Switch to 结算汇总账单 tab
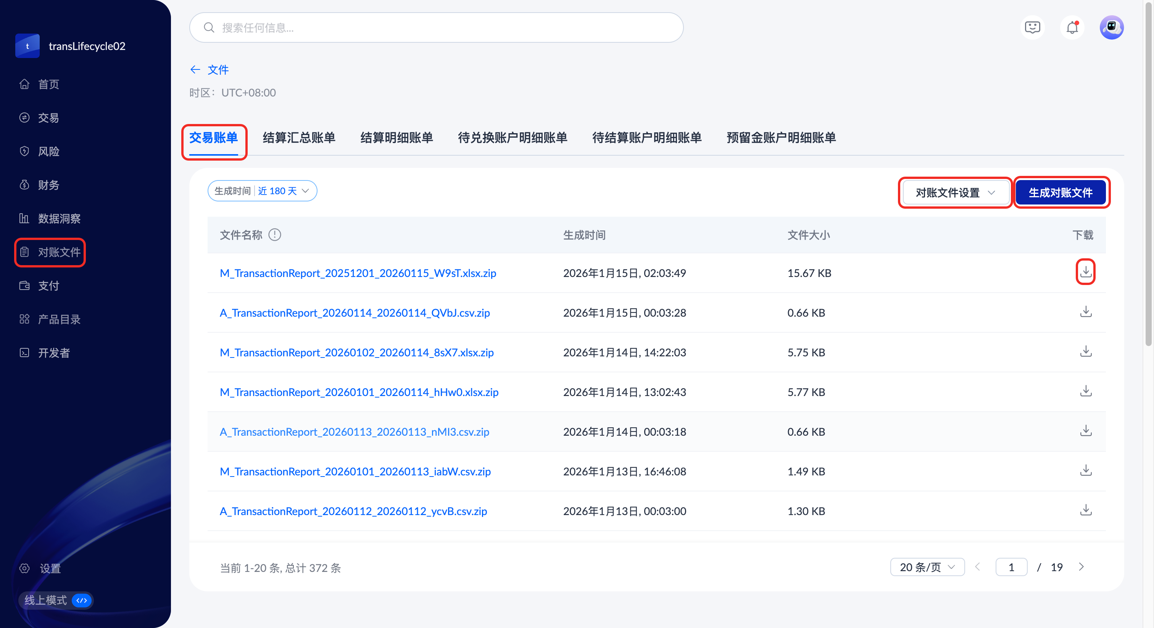 [299, 137]
